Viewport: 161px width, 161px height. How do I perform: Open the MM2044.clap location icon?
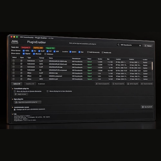[21, 73]
